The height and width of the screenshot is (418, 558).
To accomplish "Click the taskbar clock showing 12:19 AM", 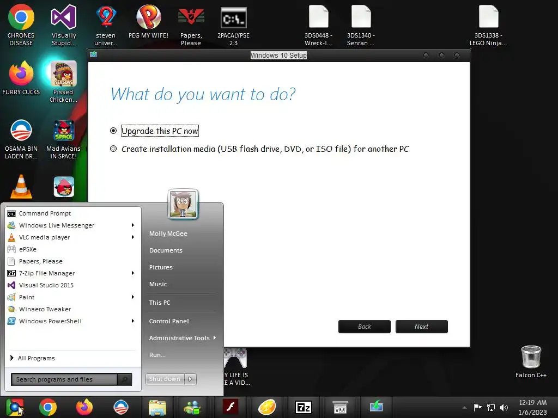I will pyautogui.click(x=532, y=407).
